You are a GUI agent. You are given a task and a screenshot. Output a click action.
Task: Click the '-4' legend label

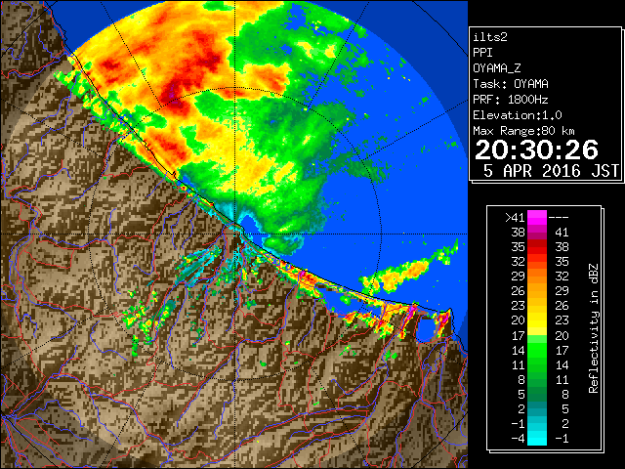[518, 439]
